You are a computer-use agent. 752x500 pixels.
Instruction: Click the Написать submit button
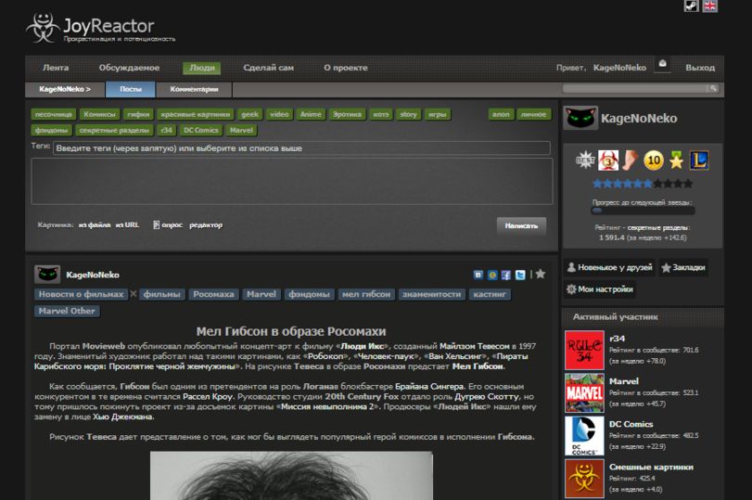point(521,225)
